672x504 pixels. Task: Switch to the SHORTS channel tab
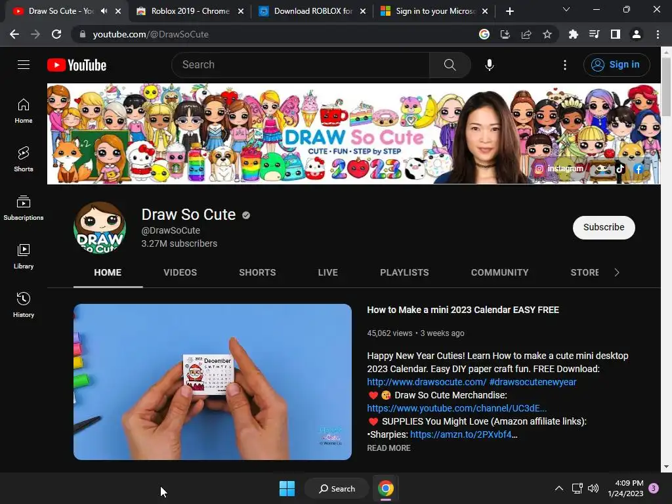[257, 272]
